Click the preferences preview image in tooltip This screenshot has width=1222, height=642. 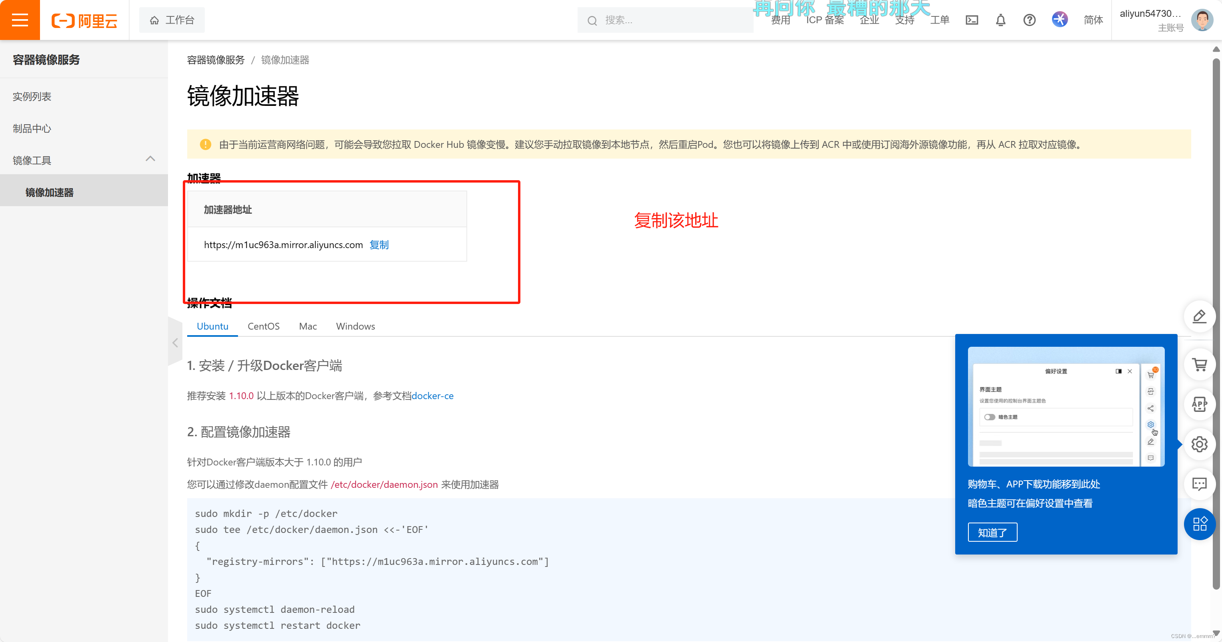click(x=1066, y=407)
